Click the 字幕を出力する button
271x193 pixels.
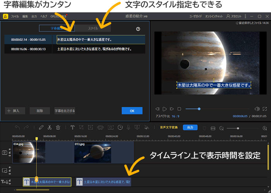point(65,111)
